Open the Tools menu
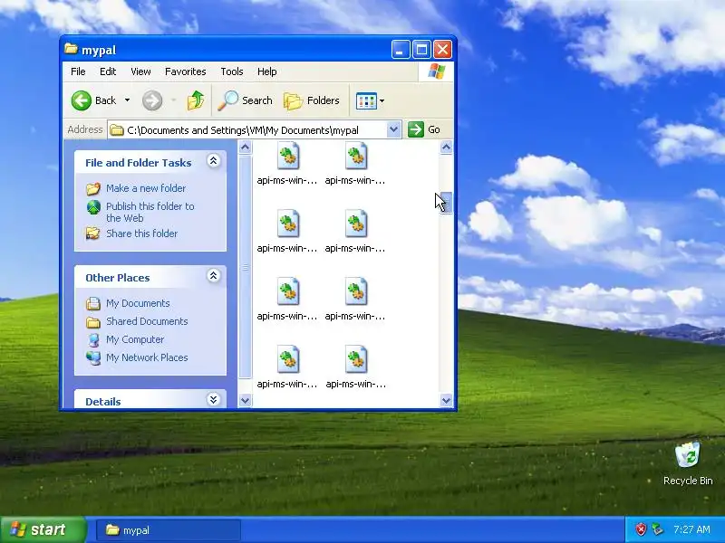 click(x=232, y=71)
